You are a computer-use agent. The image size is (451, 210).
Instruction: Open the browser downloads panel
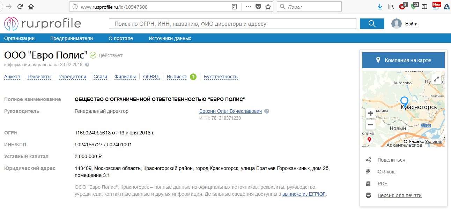(380, 7)
